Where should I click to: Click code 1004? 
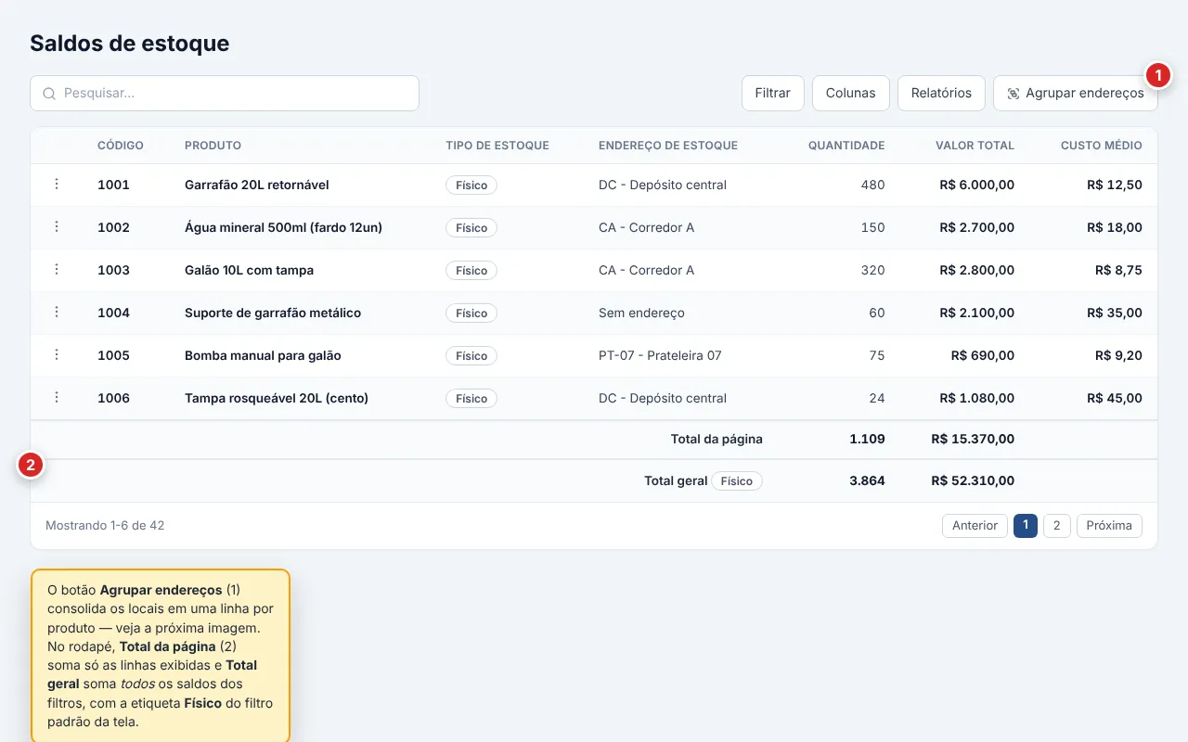point(113,313)
